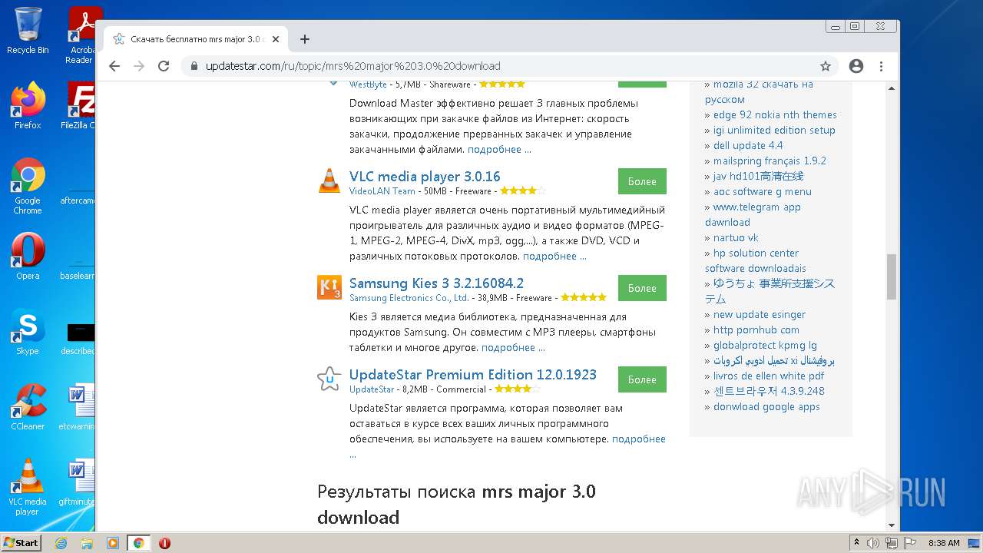Open Skype desktop shortcut
Viewport: 983px width, 553px height.
click(x=28, y=332)
